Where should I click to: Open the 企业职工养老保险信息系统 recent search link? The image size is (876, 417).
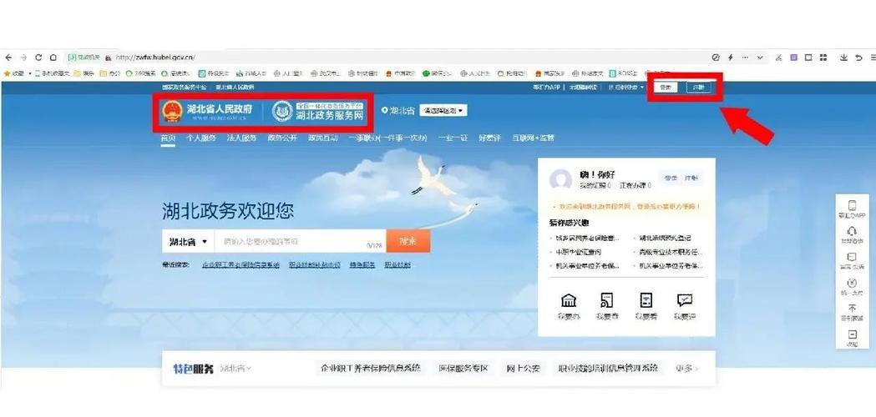click(241, 264)
